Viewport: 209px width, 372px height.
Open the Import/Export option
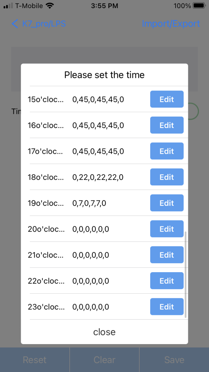(x=171, y=24)
